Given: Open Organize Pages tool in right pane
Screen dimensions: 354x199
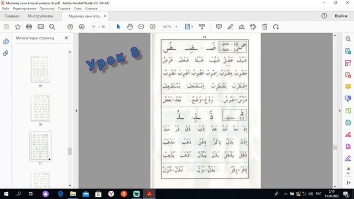Looking at the screenshot, I should (x=348, y=63).
